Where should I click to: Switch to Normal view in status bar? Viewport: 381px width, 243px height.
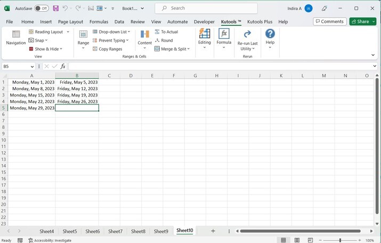tap(283, 240)
